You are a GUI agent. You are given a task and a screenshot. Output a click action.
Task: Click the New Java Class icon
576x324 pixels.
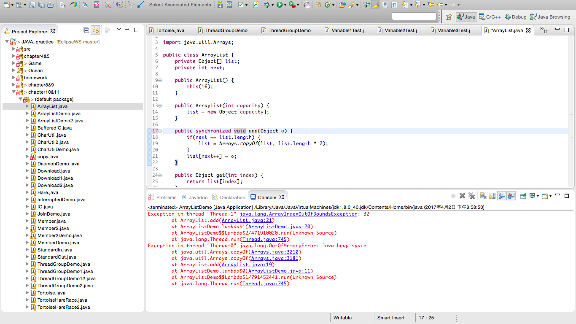click(328, 5)
